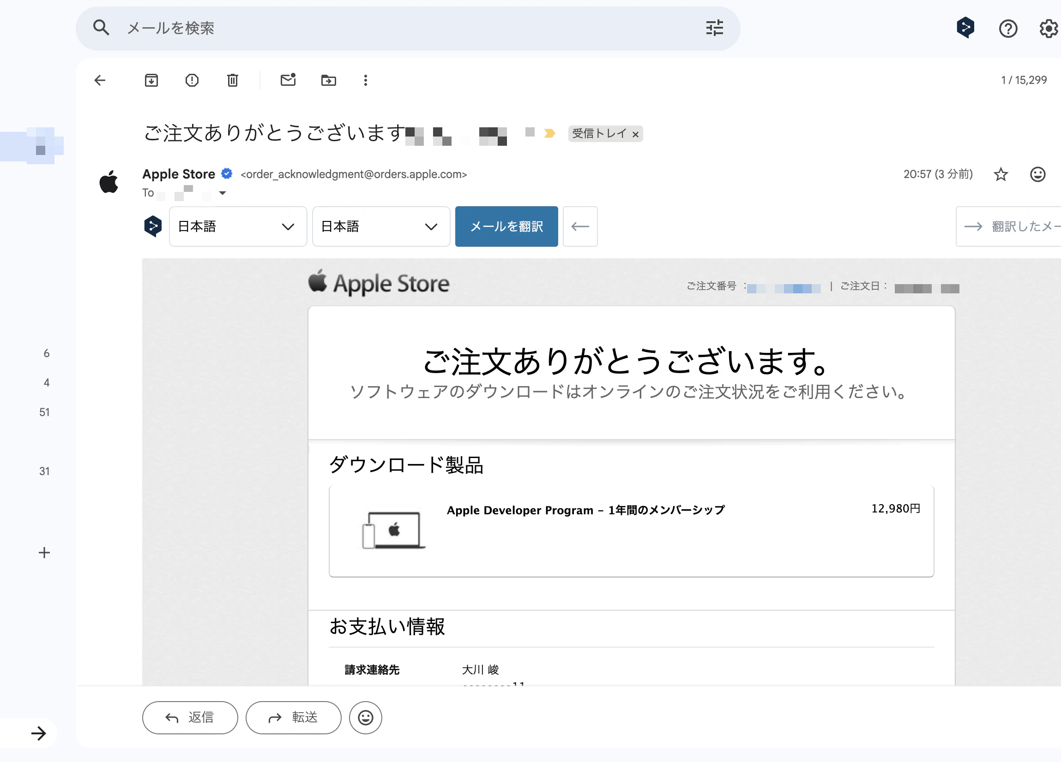Click DeepL logo in translation bar

(153, 226)
